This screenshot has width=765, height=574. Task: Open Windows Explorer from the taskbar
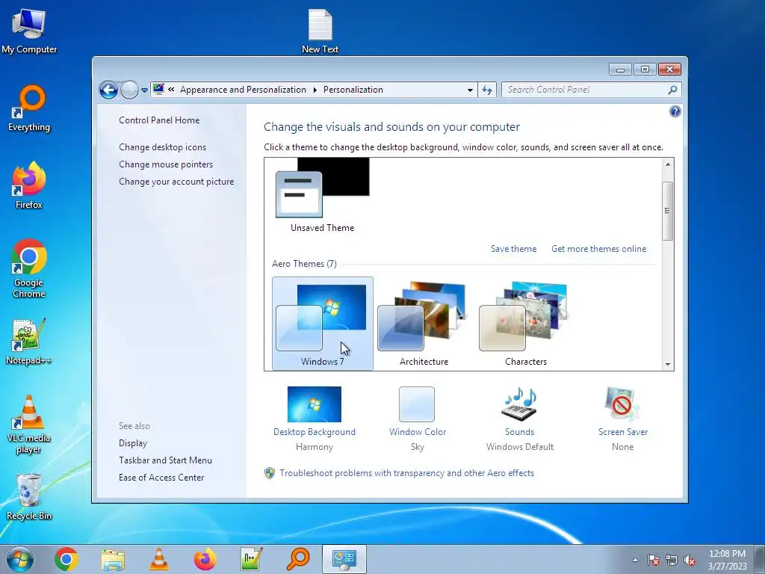113,559
